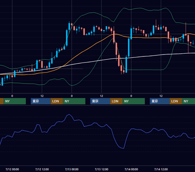Click the 7/14 00:00 date label

(x=131, y=169)
